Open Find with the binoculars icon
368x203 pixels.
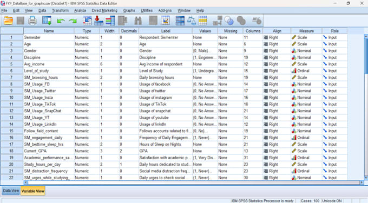138,21
